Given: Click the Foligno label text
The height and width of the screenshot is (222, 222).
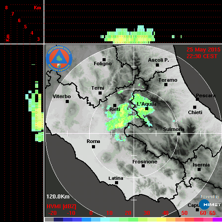Looking at the screenshot, I should click(x=103, y=63).
